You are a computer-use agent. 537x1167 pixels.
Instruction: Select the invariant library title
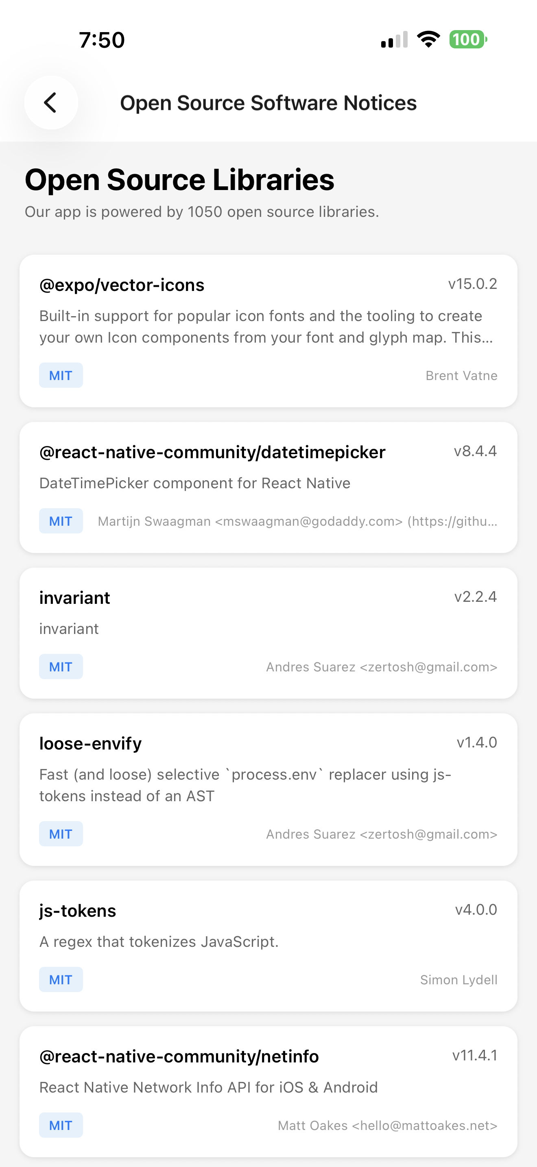75,598
